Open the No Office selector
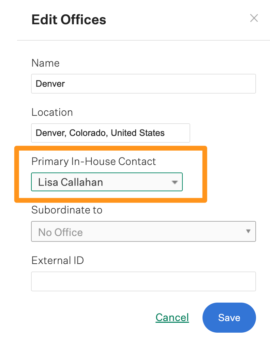Viewport: 270px width, 347px height. click(143, 231)
